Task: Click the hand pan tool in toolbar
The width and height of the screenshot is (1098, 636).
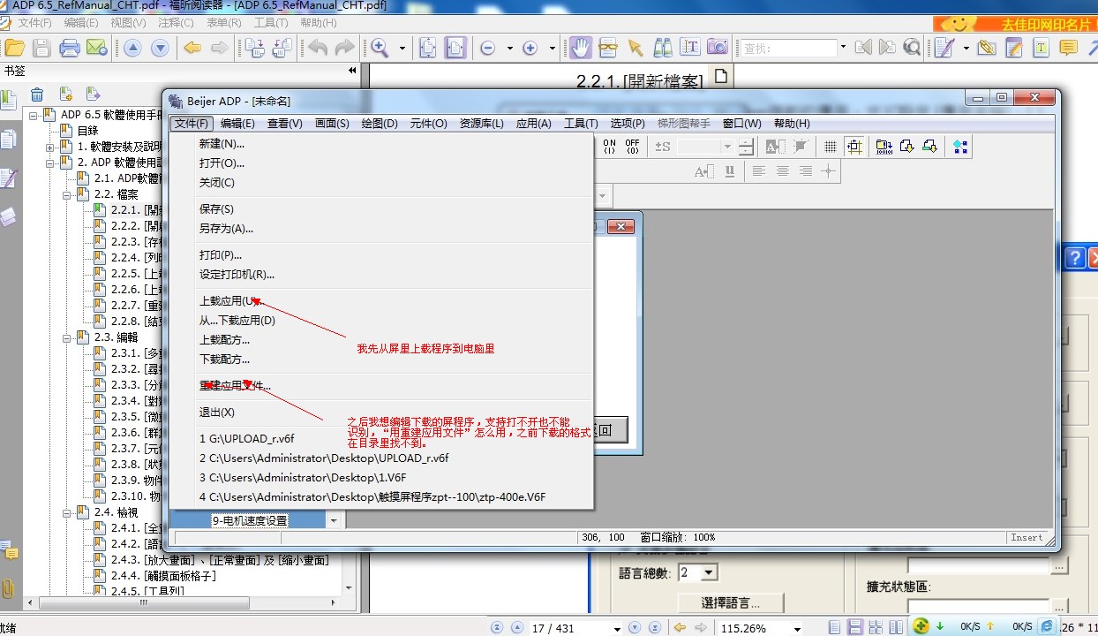Action: pyautogui.click(x=580, y=48)
